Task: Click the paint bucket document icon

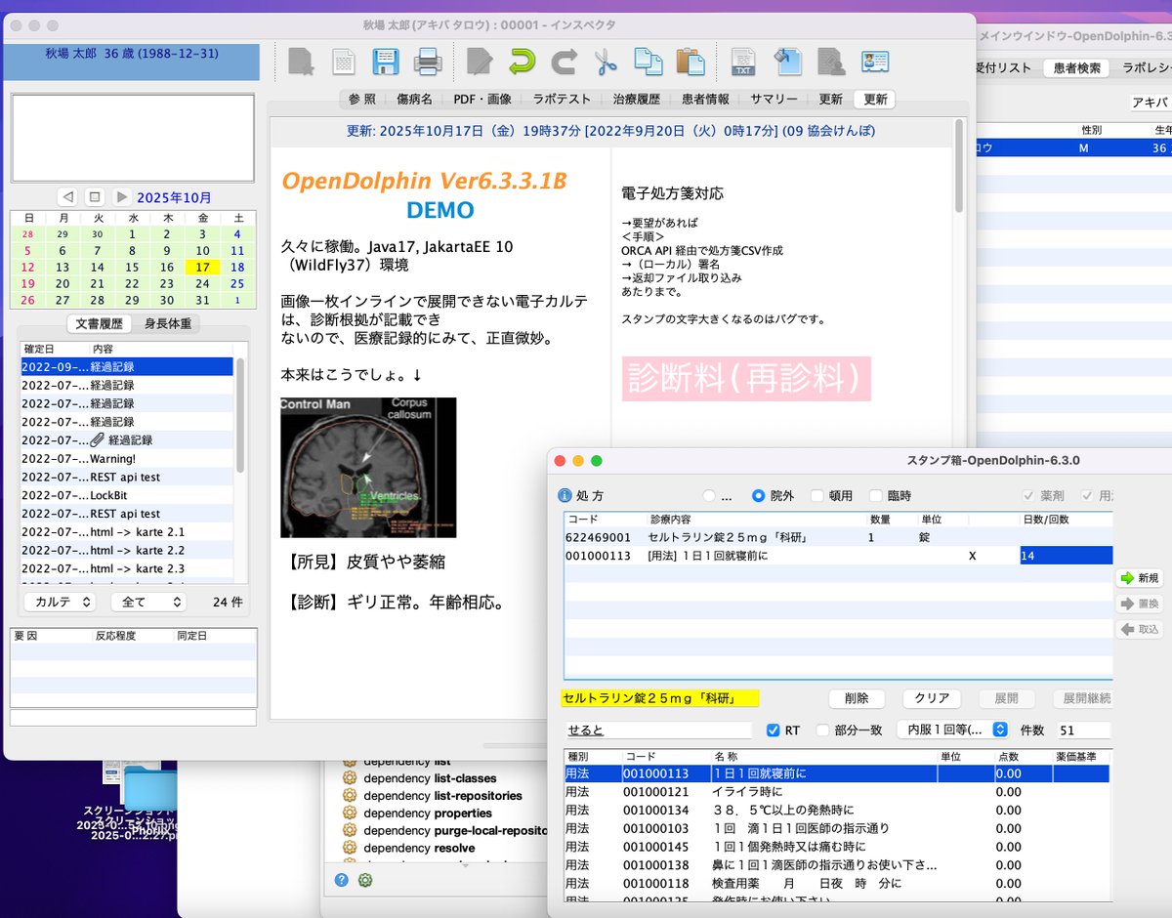Action: [787, 63]
